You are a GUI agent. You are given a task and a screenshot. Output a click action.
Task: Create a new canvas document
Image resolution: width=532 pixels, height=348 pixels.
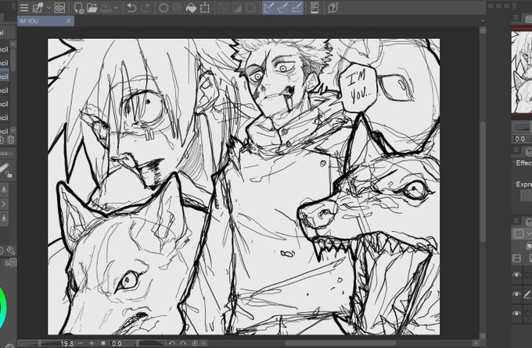(78, 8)
